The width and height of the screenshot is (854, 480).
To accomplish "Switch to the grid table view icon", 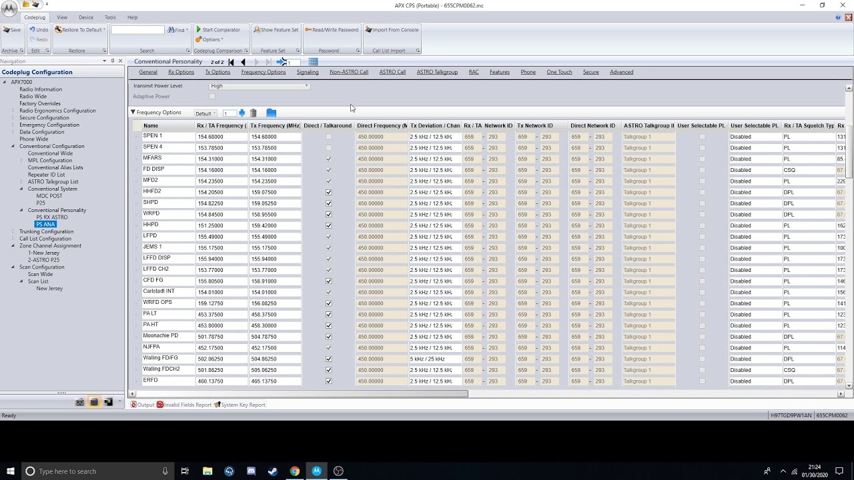I will pos(313,62).
